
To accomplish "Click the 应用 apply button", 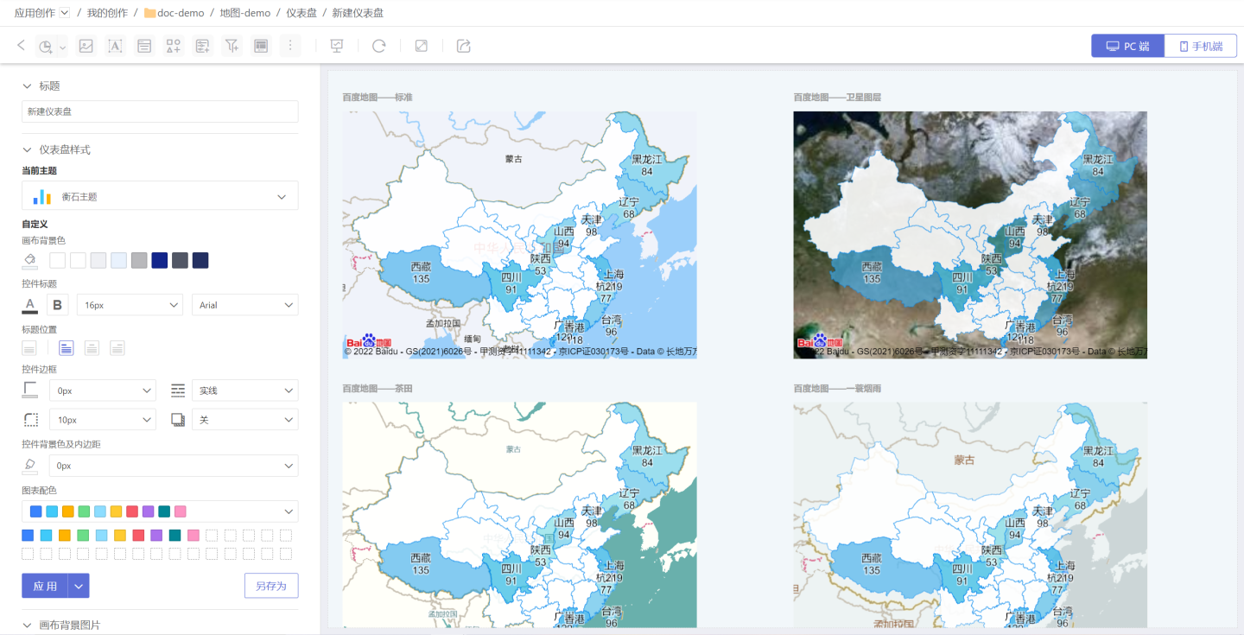I will pyautogui.click(x=45, y=586).
